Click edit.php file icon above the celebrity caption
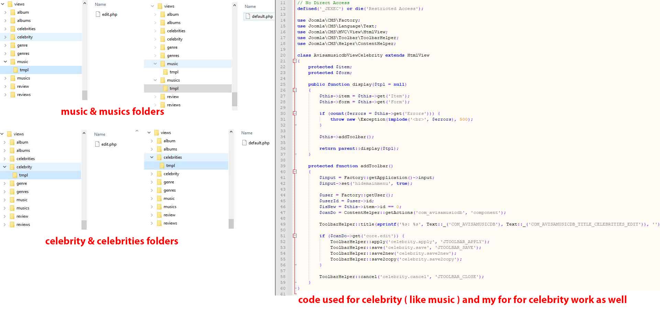The image size is (660, 315). 97,144
